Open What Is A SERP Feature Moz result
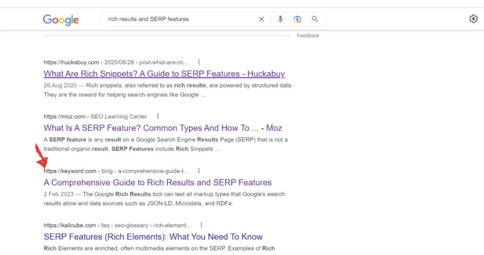This screenshot has height=255, width=484. click(163, 128)
